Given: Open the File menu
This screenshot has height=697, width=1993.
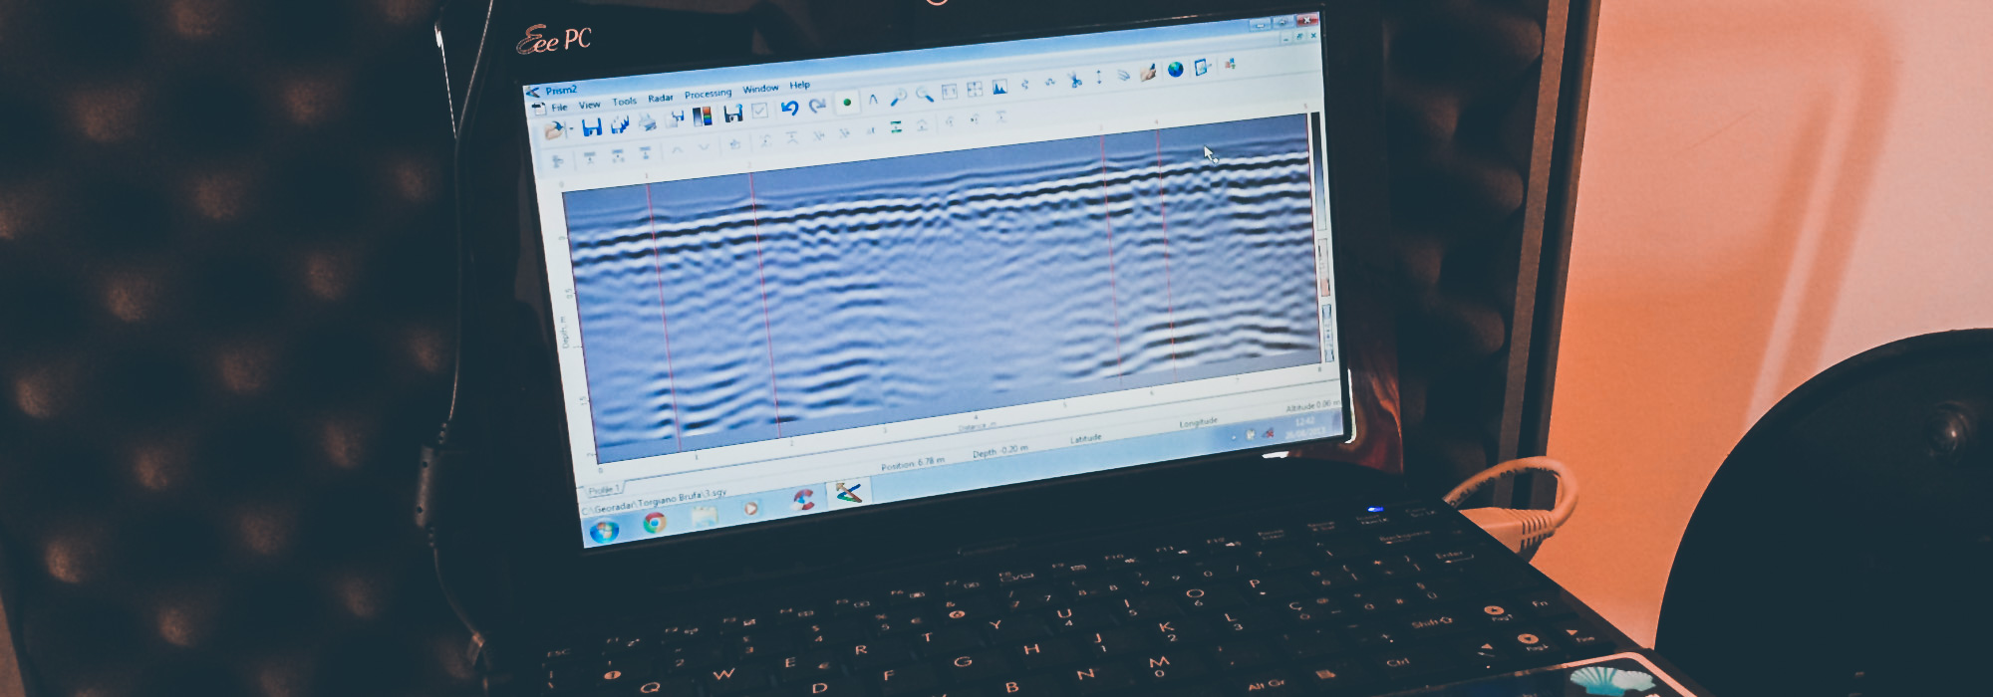Looking at the screenshot, I should click(x=559, y=107).
